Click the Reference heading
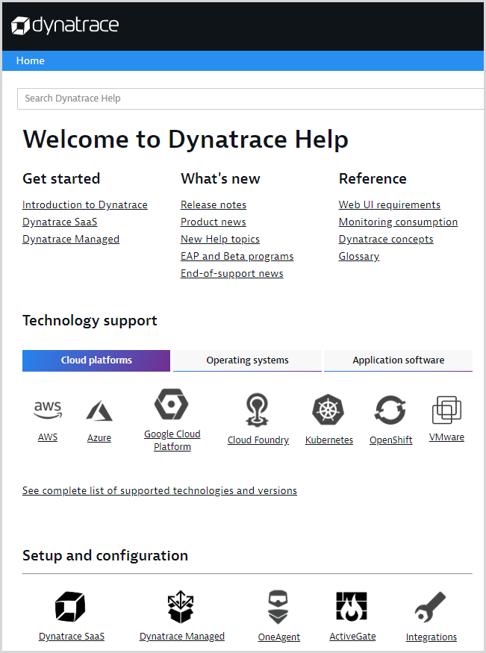The height and width of the screenshot is (653, 486). click(373, 178)
